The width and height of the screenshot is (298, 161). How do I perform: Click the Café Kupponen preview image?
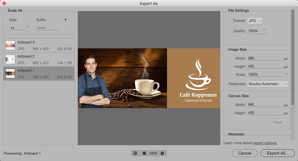[x=149, y=78]
